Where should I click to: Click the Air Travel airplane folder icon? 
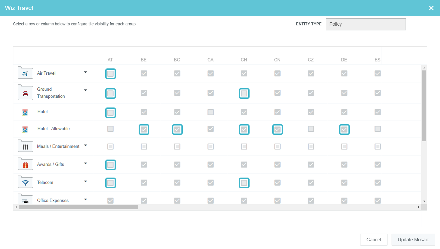(x=25, y=73)
